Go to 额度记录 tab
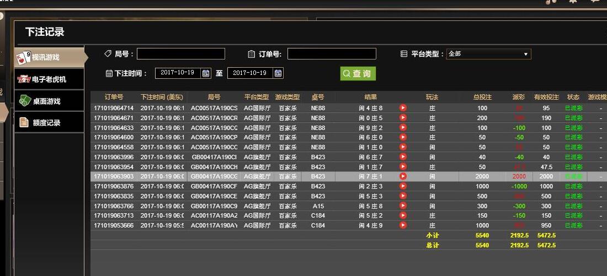This screenshot has width=607, height=276. pyautogui.click(x=49, y=123)
